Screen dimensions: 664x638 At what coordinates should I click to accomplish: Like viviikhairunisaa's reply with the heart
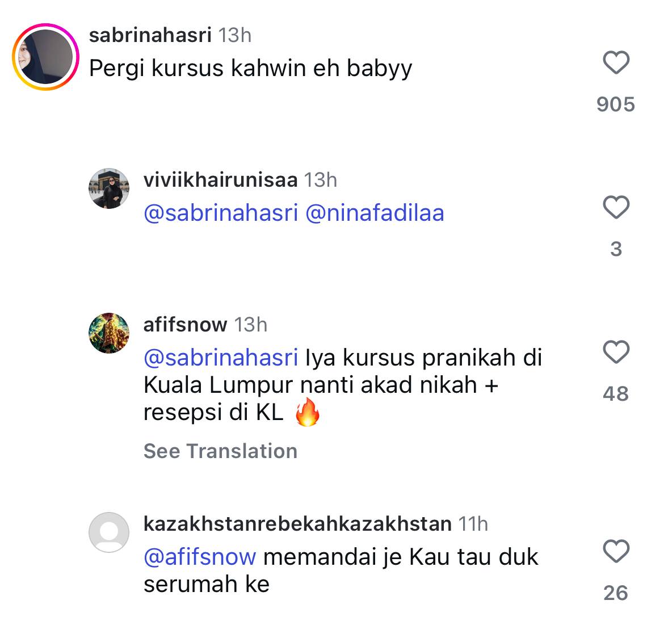click(x=616, y=207)
